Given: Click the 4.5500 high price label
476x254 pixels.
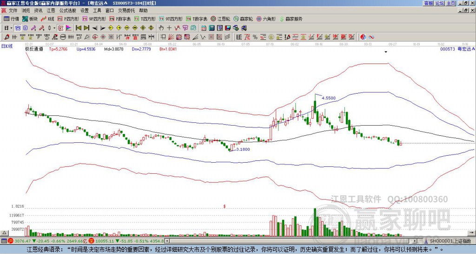Looking at the screenshot, I should (329, 98).
